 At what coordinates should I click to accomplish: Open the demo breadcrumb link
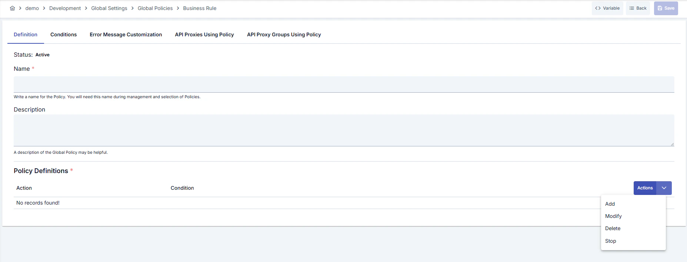click(32, 8)
